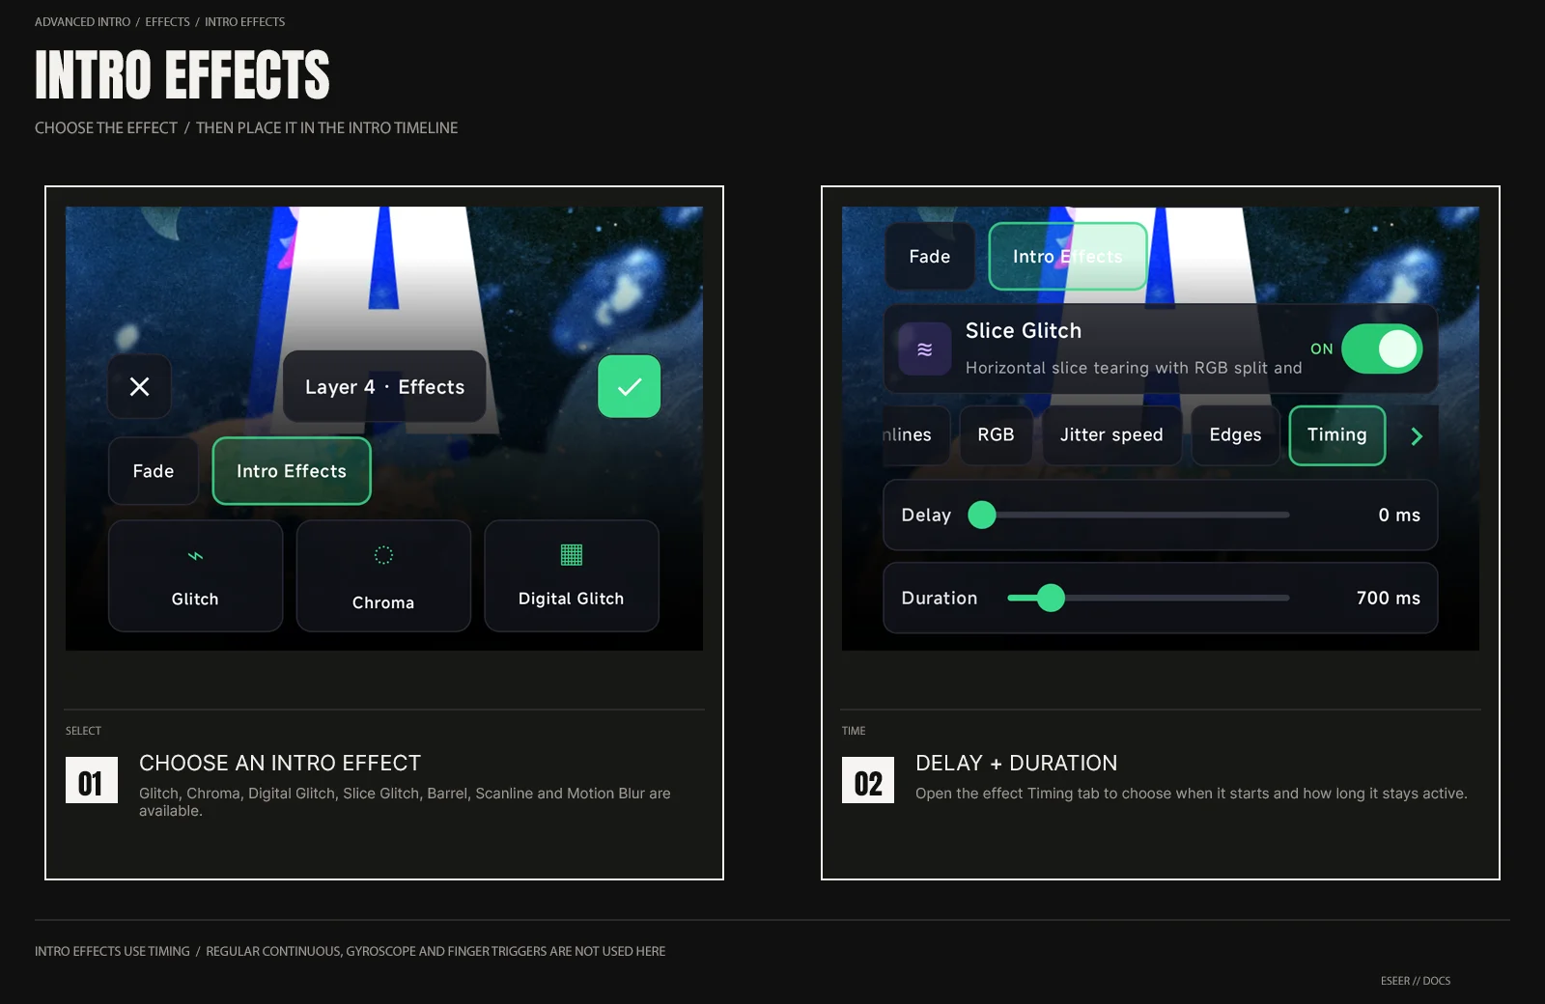
Task: Click 'Horizontal slice tearing with RGB split' description
Action: (1134, 368)
